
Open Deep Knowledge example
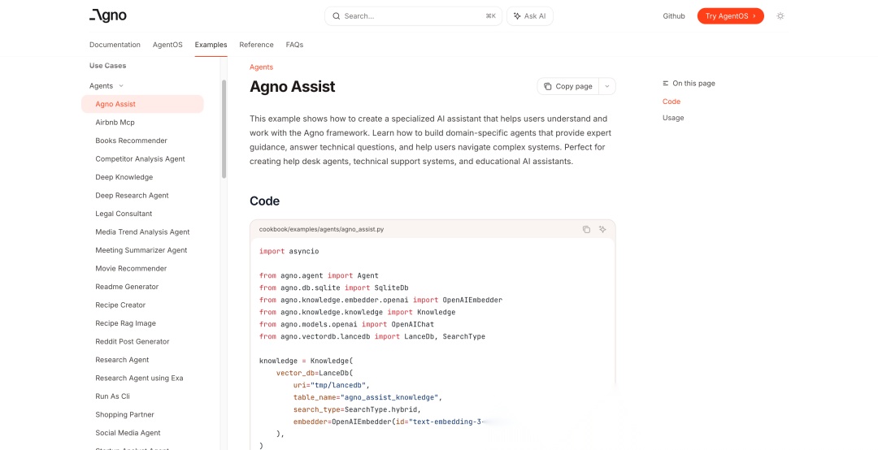point(124,177)
